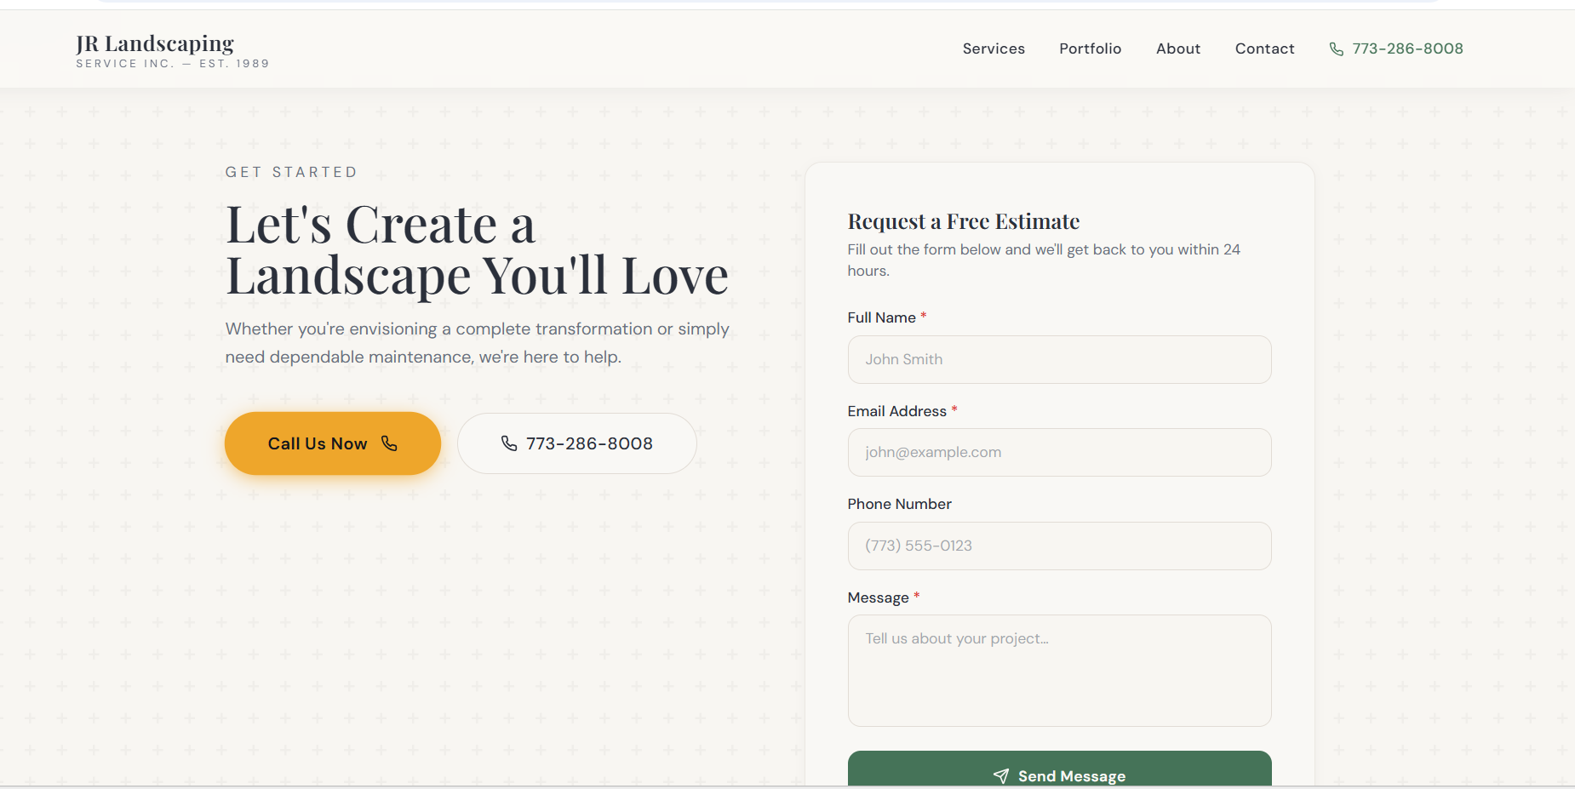The height and width of the screenshot is (789, 1575).
Task: Click into the Message text area
Action: 1060,671
